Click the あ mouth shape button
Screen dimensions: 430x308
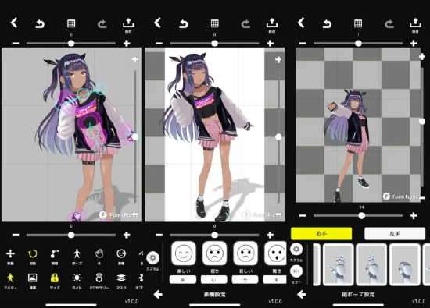pyautogui.click(x=183, y=280)
